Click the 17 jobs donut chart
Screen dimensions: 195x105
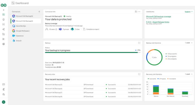154,57
